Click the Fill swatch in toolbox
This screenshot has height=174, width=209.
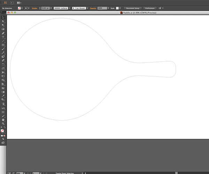coord(2,131)
